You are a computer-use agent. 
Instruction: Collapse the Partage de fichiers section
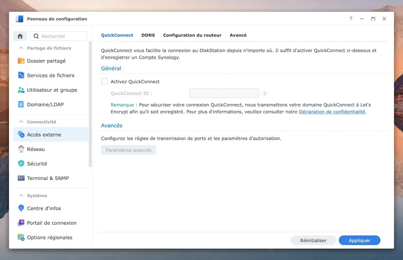point(21,48)
